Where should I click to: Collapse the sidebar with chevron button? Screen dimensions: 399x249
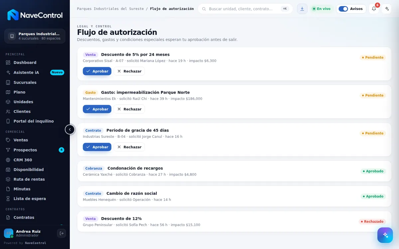pos(70,129)
